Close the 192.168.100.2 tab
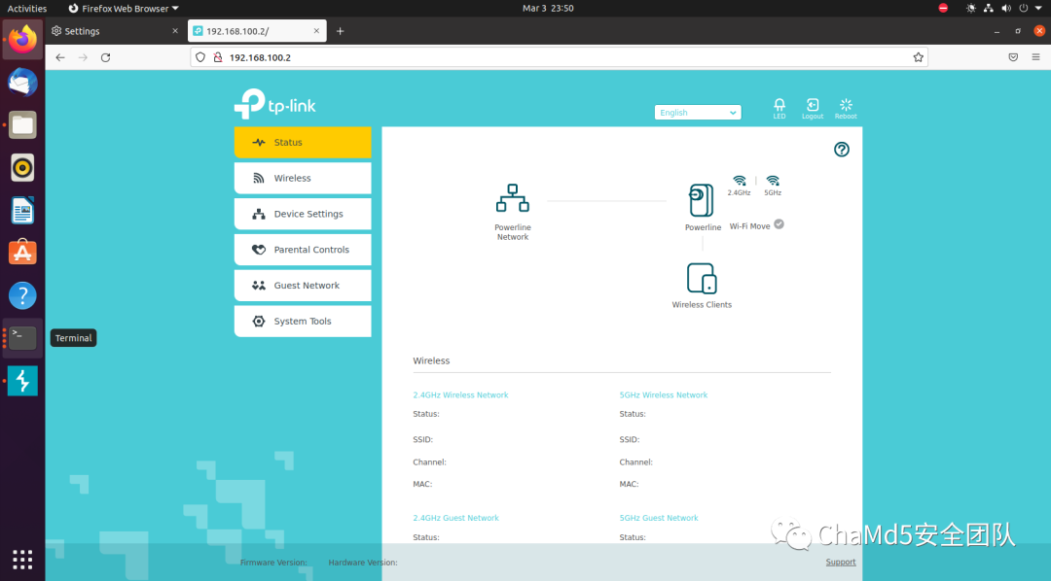This screenshot has width=1051, height=581. pyautogui.click(x=316, y=31)
